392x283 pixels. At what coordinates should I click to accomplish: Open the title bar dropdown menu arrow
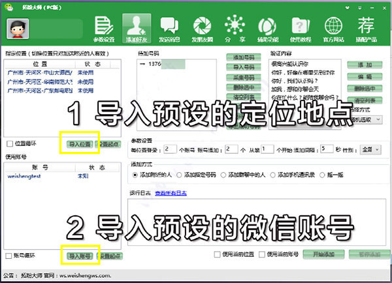click(360, 8)
